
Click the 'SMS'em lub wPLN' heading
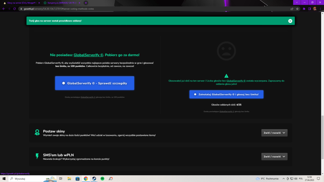(x=58, y=155)
